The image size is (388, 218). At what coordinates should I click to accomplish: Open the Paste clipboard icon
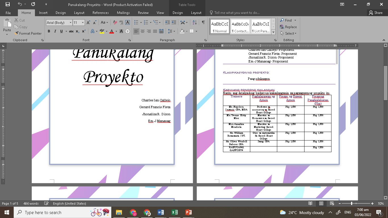[x=7, y=23]
